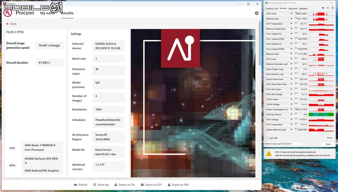Click the Bus Interface Load graph
Screen dimensions: 338x192
click(321, 74)
